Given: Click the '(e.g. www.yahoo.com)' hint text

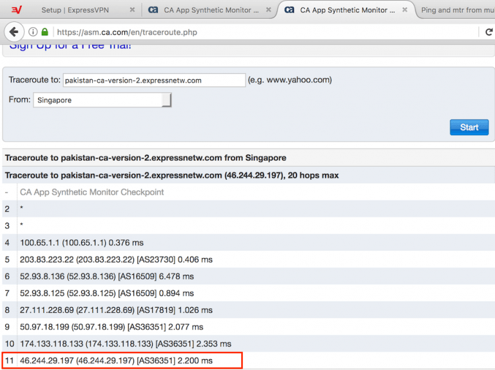Looking at the screenshot, I should click(289, 80).
